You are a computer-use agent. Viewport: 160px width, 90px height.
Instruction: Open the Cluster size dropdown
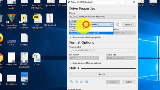121,58
